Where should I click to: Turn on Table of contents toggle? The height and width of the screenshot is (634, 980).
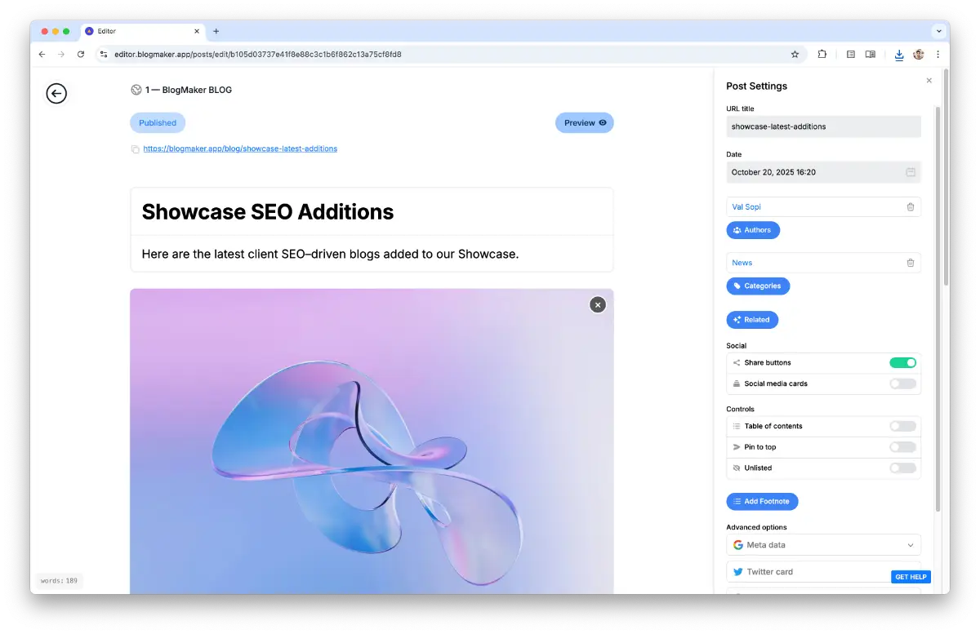(902, 426)
